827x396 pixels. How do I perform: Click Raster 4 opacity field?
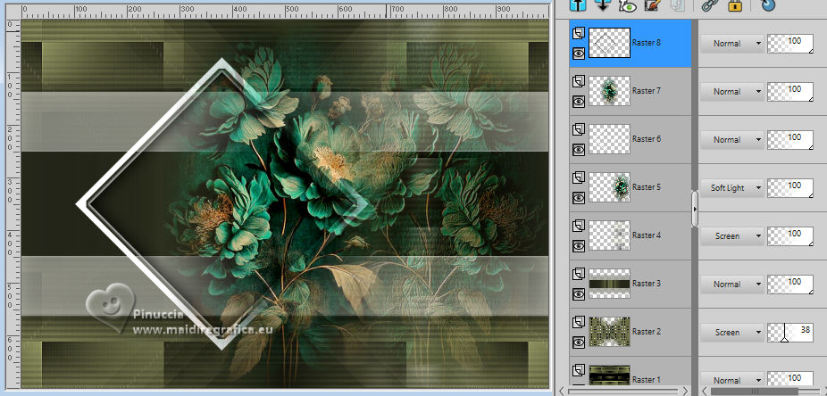[x=790, y=236]
